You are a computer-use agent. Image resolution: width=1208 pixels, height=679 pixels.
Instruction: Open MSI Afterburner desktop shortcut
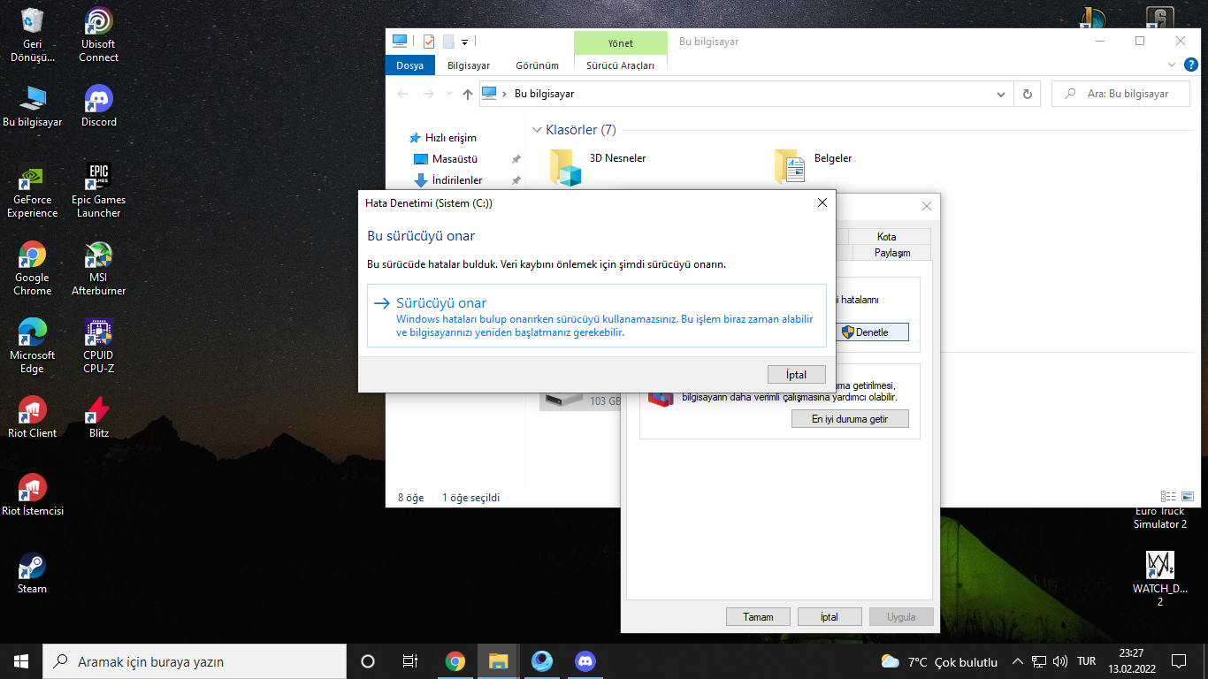click(98, 269)
